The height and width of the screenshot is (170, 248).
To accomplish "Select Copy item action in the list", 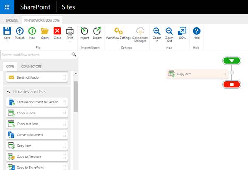I will (37, 146).
